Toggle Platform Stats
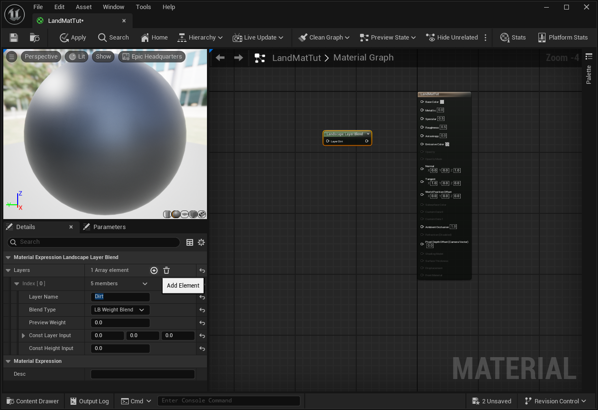Screen dimensions: 598x410 pos(563,38)
